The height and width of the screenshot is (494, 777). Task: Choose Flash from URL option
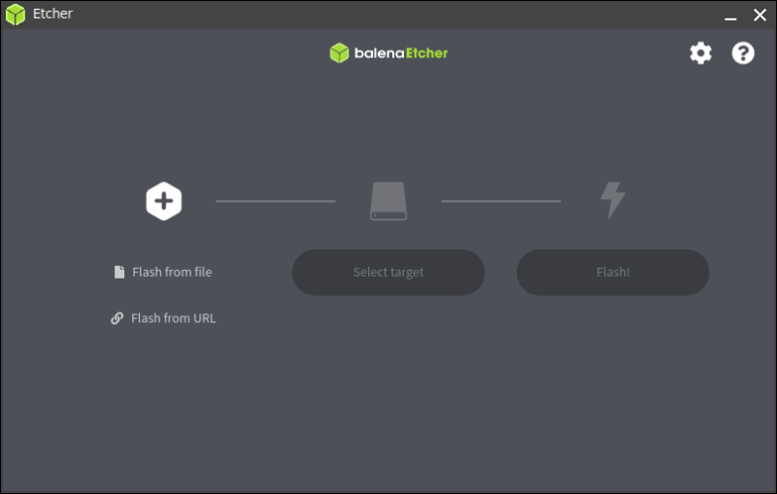(x=173, y=318)
